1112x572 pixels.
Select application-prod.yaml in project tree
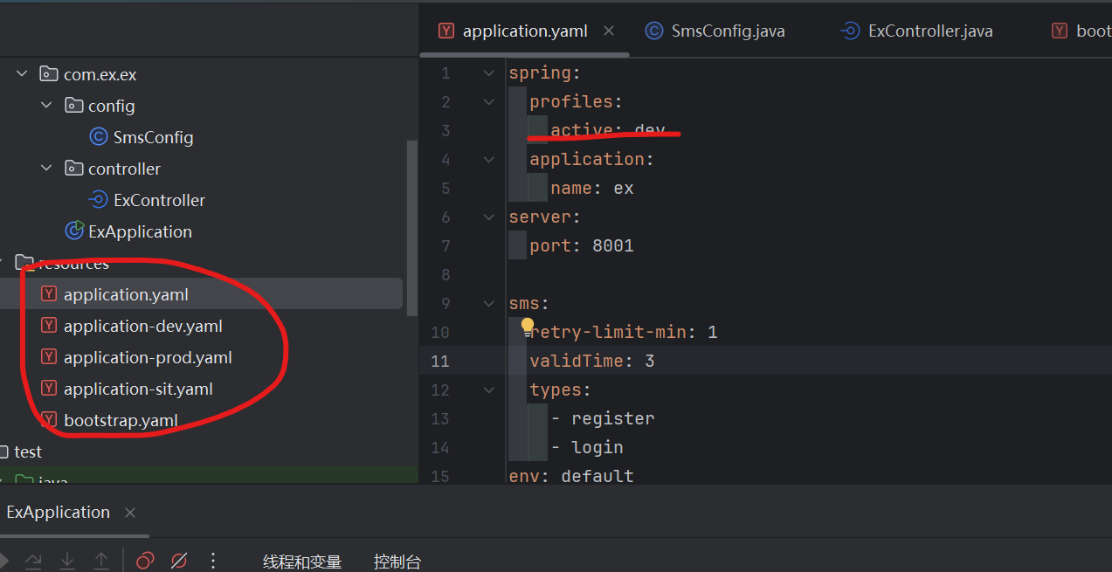pos(148,356)
